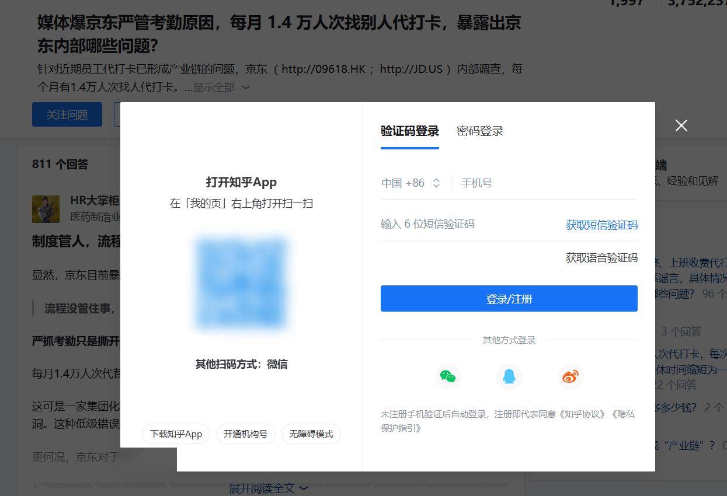Open the 《知乎协议》 link

[581, 414]
